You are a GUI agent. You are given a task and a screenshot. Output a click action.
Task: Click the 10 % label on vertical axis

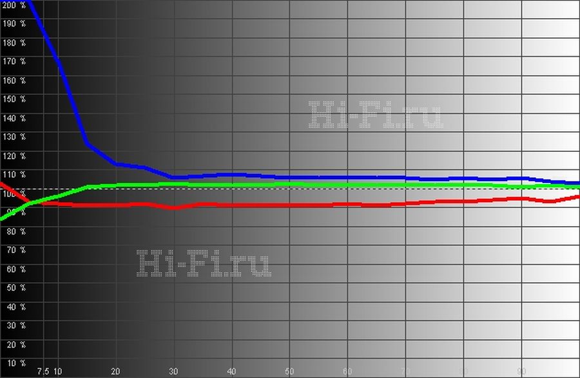tap(14, 363)
